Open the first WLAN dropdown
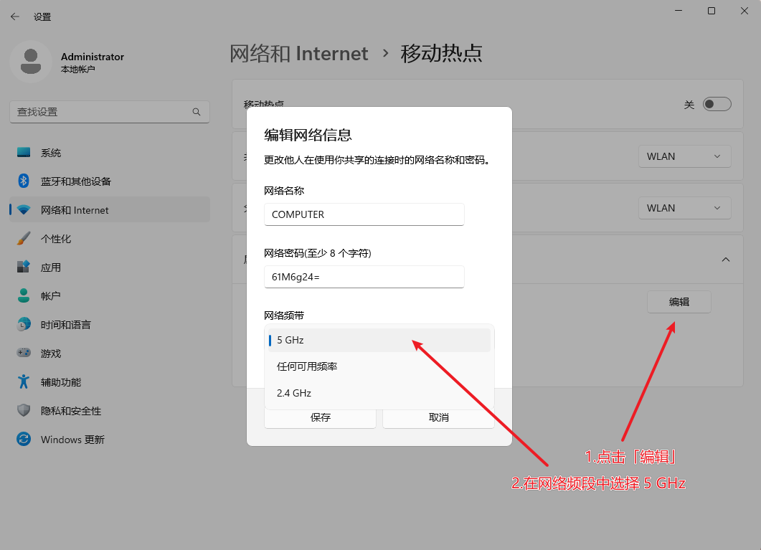 click(684, 156)
